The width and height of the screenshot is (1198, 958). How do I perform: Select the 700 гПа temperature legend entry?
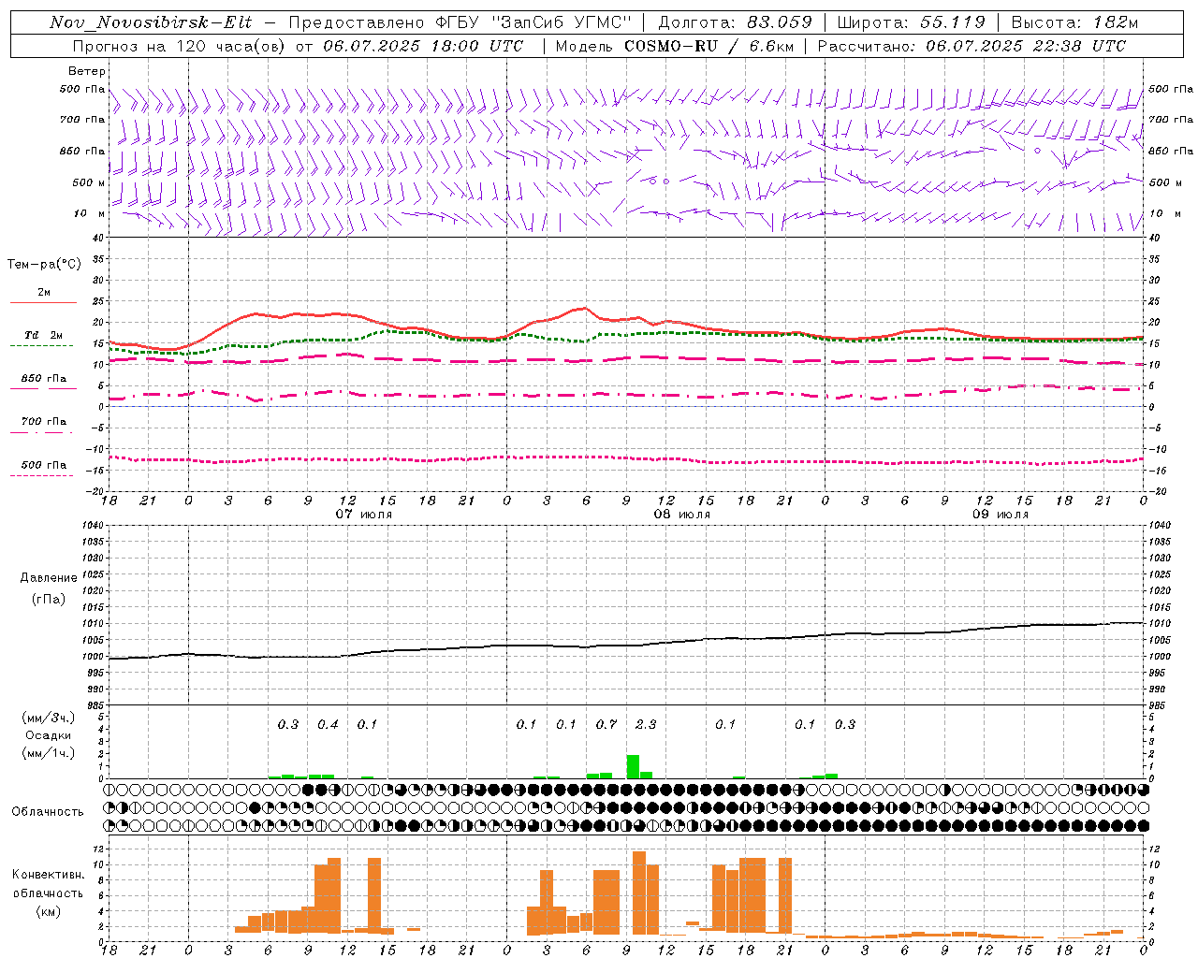(x=44, y=422)
